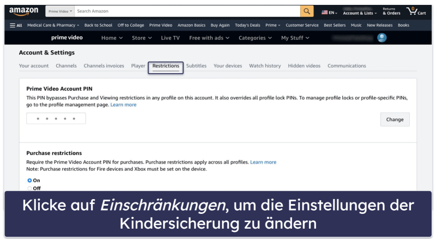
Task: Click the orange search magnifier button
Action: (x=307, y=11)
